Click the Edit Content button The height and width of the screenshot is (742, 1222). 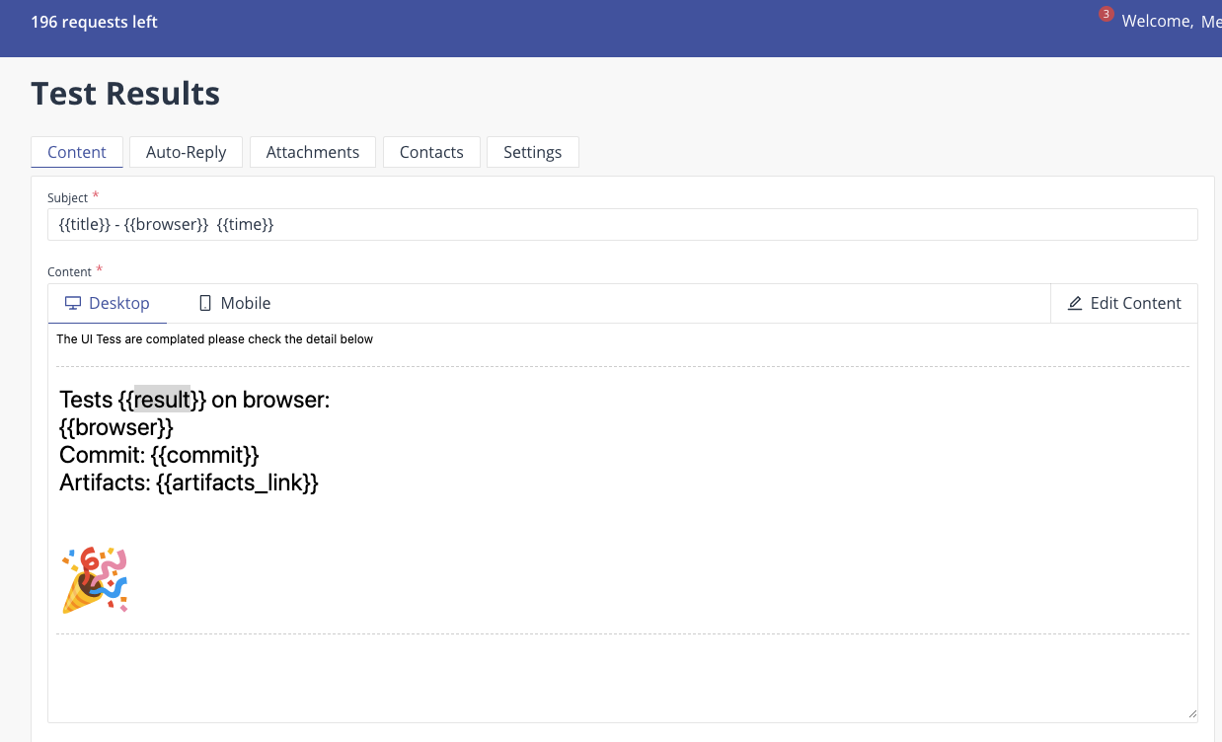pyautogui.click(x=1124, y=303)
